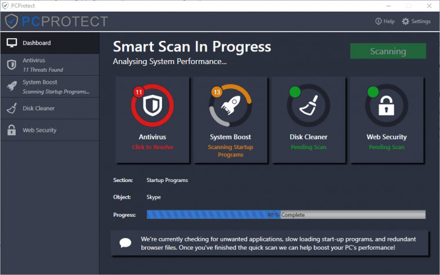Image resolution: width=440 pixels, height=275 pixels.
Task: Click orange 'Scanning Startup Programs' card text
Action: (230, 151)
